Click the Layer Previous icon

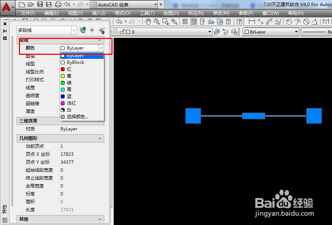(x=225, y=32)
